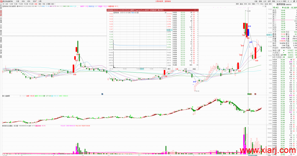Viewport: 297px width, 156px height.
Task: Click the 标记 mark toolbar button
Action: [262, 4]
